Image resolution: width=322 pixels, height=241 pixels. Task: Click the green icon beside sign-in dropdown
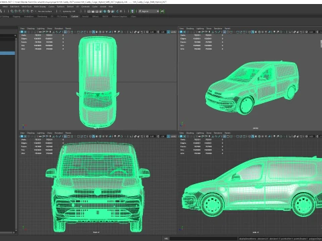coord(162,11)
